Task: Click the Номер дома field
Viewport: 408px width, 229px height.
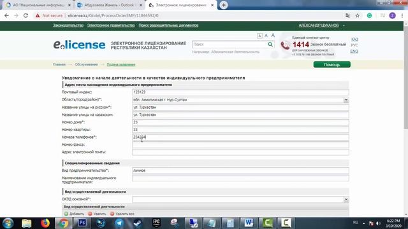Action: [240, 122]
